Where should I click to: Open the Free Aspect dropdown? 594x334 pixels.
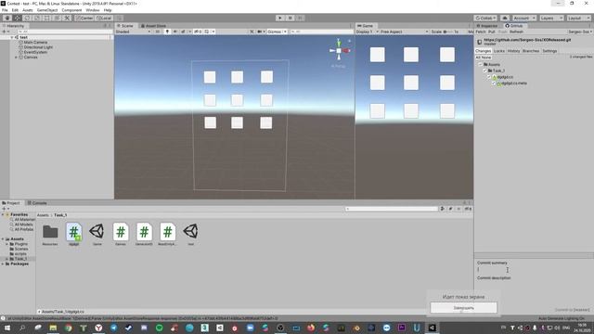[405, 32]
